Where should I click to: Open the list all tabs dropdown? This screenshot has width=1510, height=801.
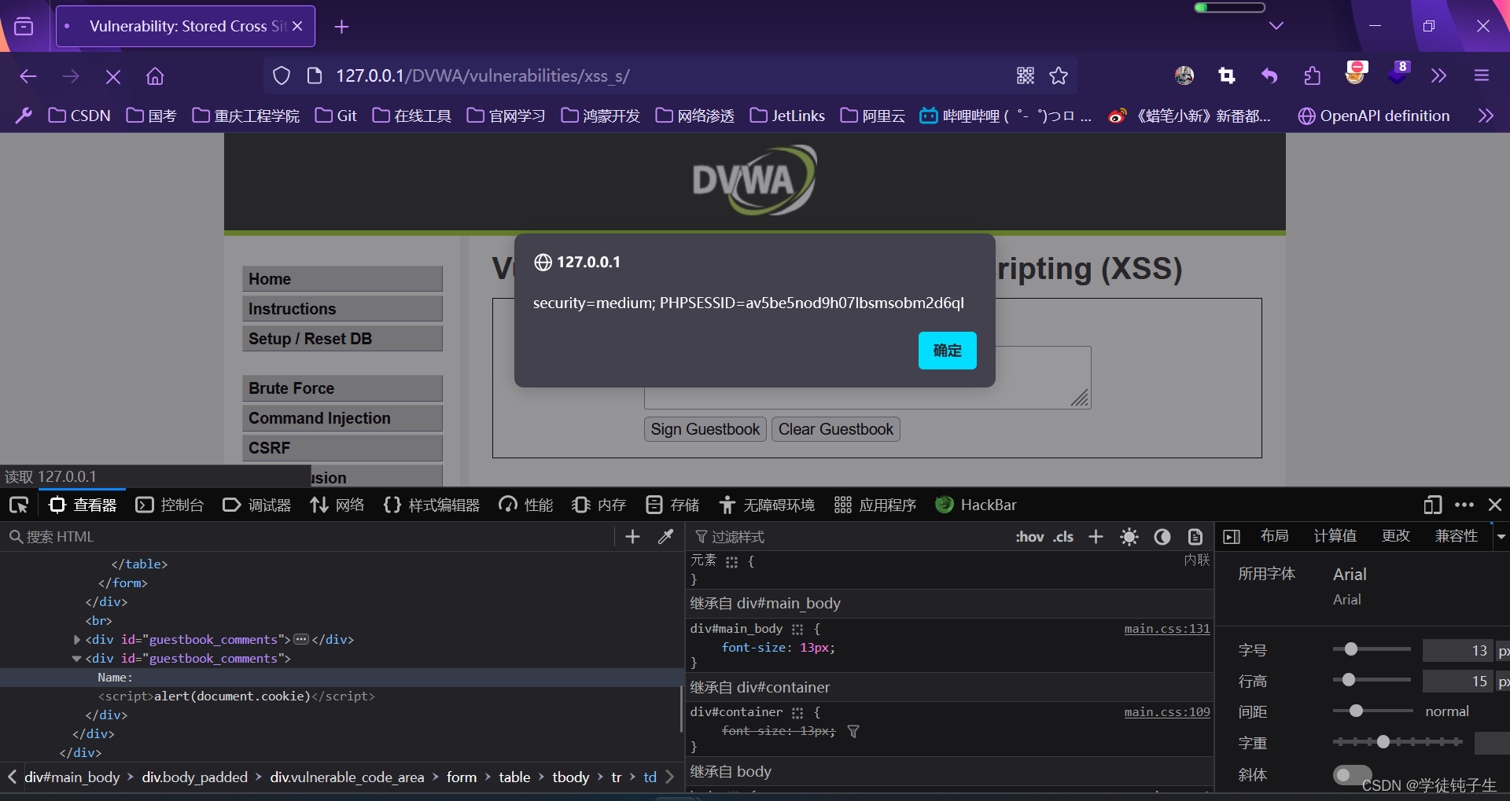click(x=1276, y=26)
